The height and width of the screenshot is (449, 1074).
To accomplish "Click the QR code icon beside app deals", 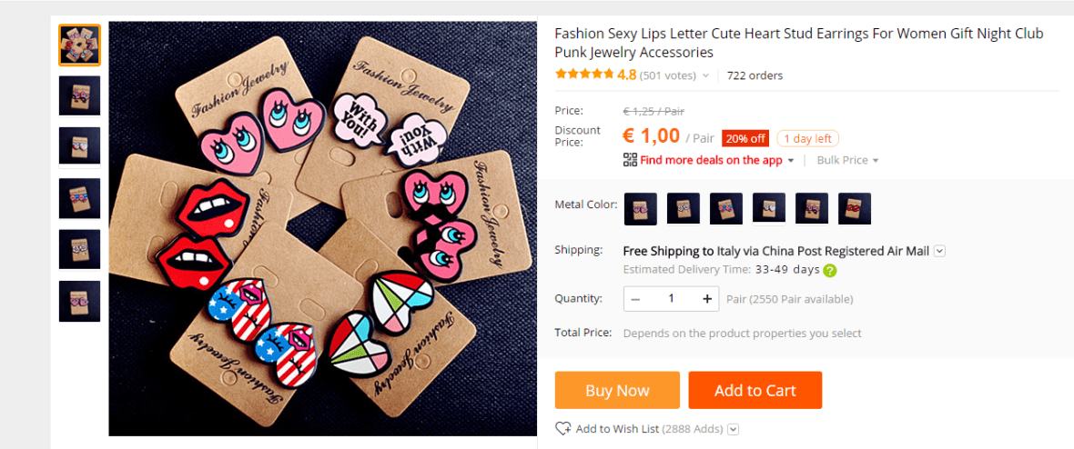I will (630, 160).
